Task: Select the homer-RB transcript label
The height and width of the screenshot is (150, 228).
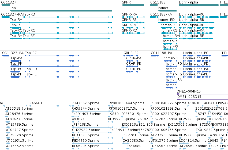Action: tap(169, 25)
